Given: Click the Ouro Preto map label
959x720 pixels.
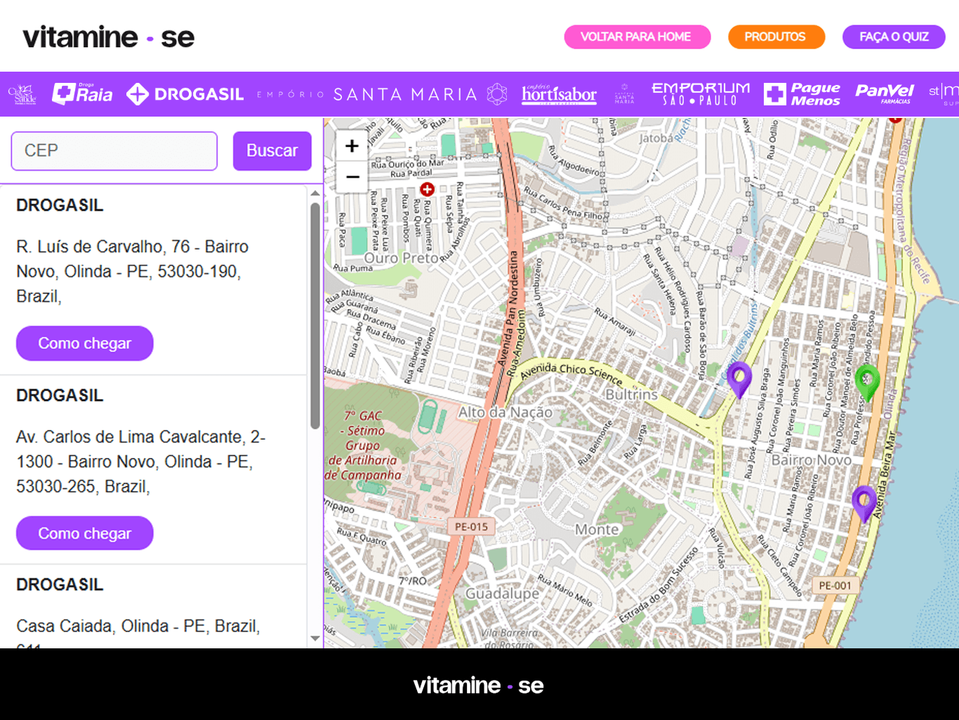Looking at the screenshot, I should coord(401,258).
